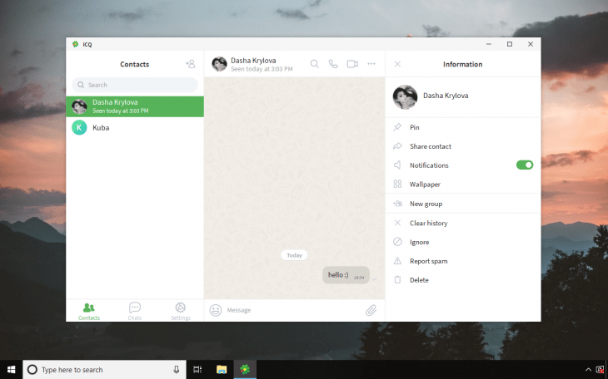Click the New group label
Image resolution: width=608 pixels, height=379 pixels.
tap(426, 204)
